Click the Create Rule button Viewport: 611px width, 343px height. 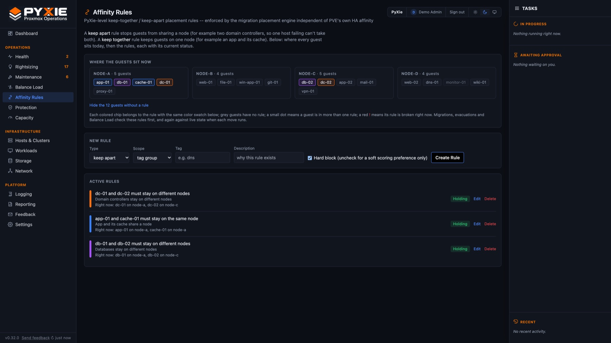point(447,158)
